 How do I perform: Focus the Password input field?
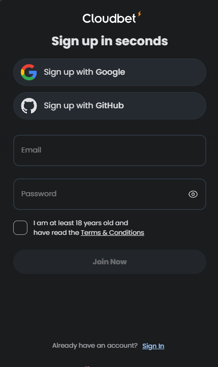coord(110,194)
